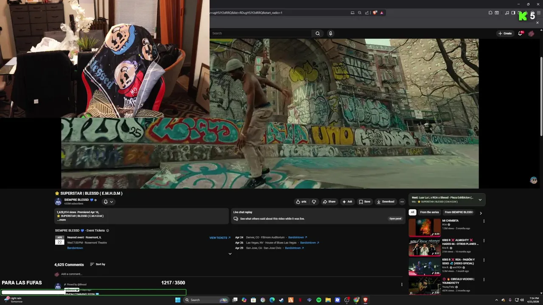Click the Download button
The image size is (543, 305).
385,202
